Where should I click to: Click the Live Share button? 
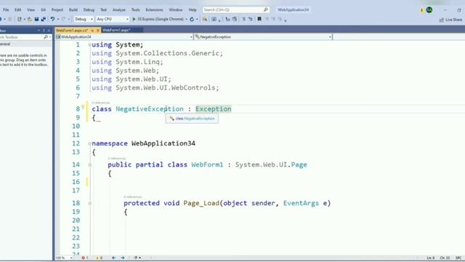coord(450,20)
